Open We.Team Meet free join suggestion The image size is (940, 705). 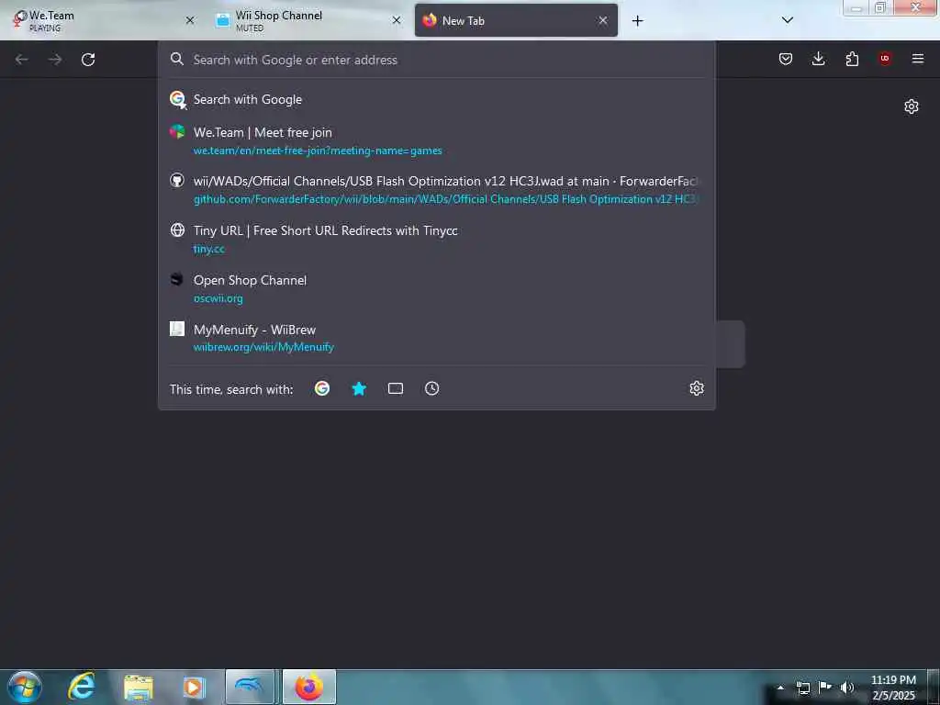point(436,140)
